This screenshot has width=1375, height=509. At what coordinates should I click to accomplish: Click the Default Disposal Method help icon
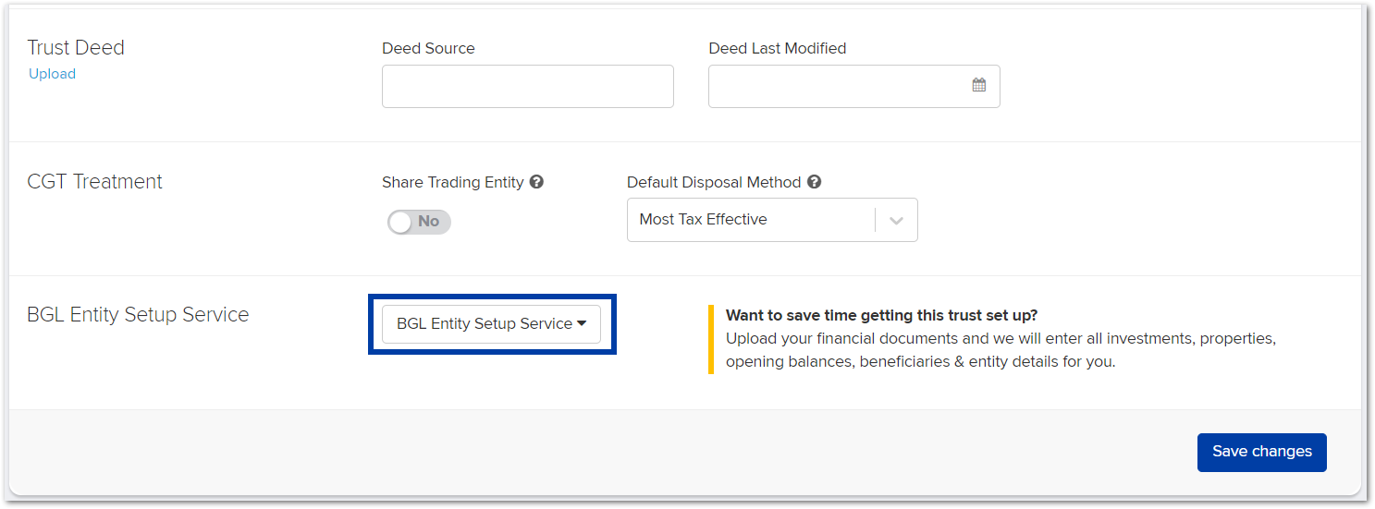pos(814,182)
